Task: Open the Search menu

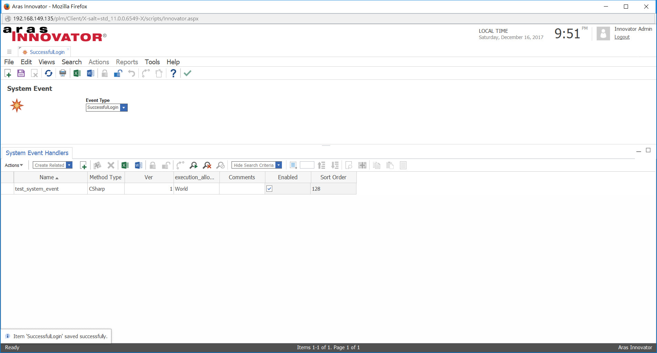Action: tap(71, 62)
